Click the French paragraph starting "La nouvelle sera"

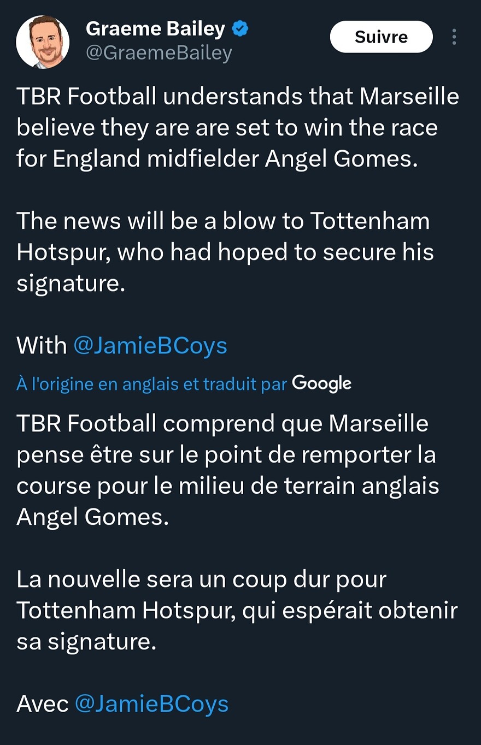[237, 610]
